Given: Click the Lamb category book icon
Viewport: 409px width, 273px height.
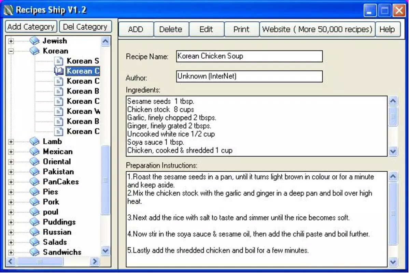Looking at the screenshot, I should (x=34, y=142).
